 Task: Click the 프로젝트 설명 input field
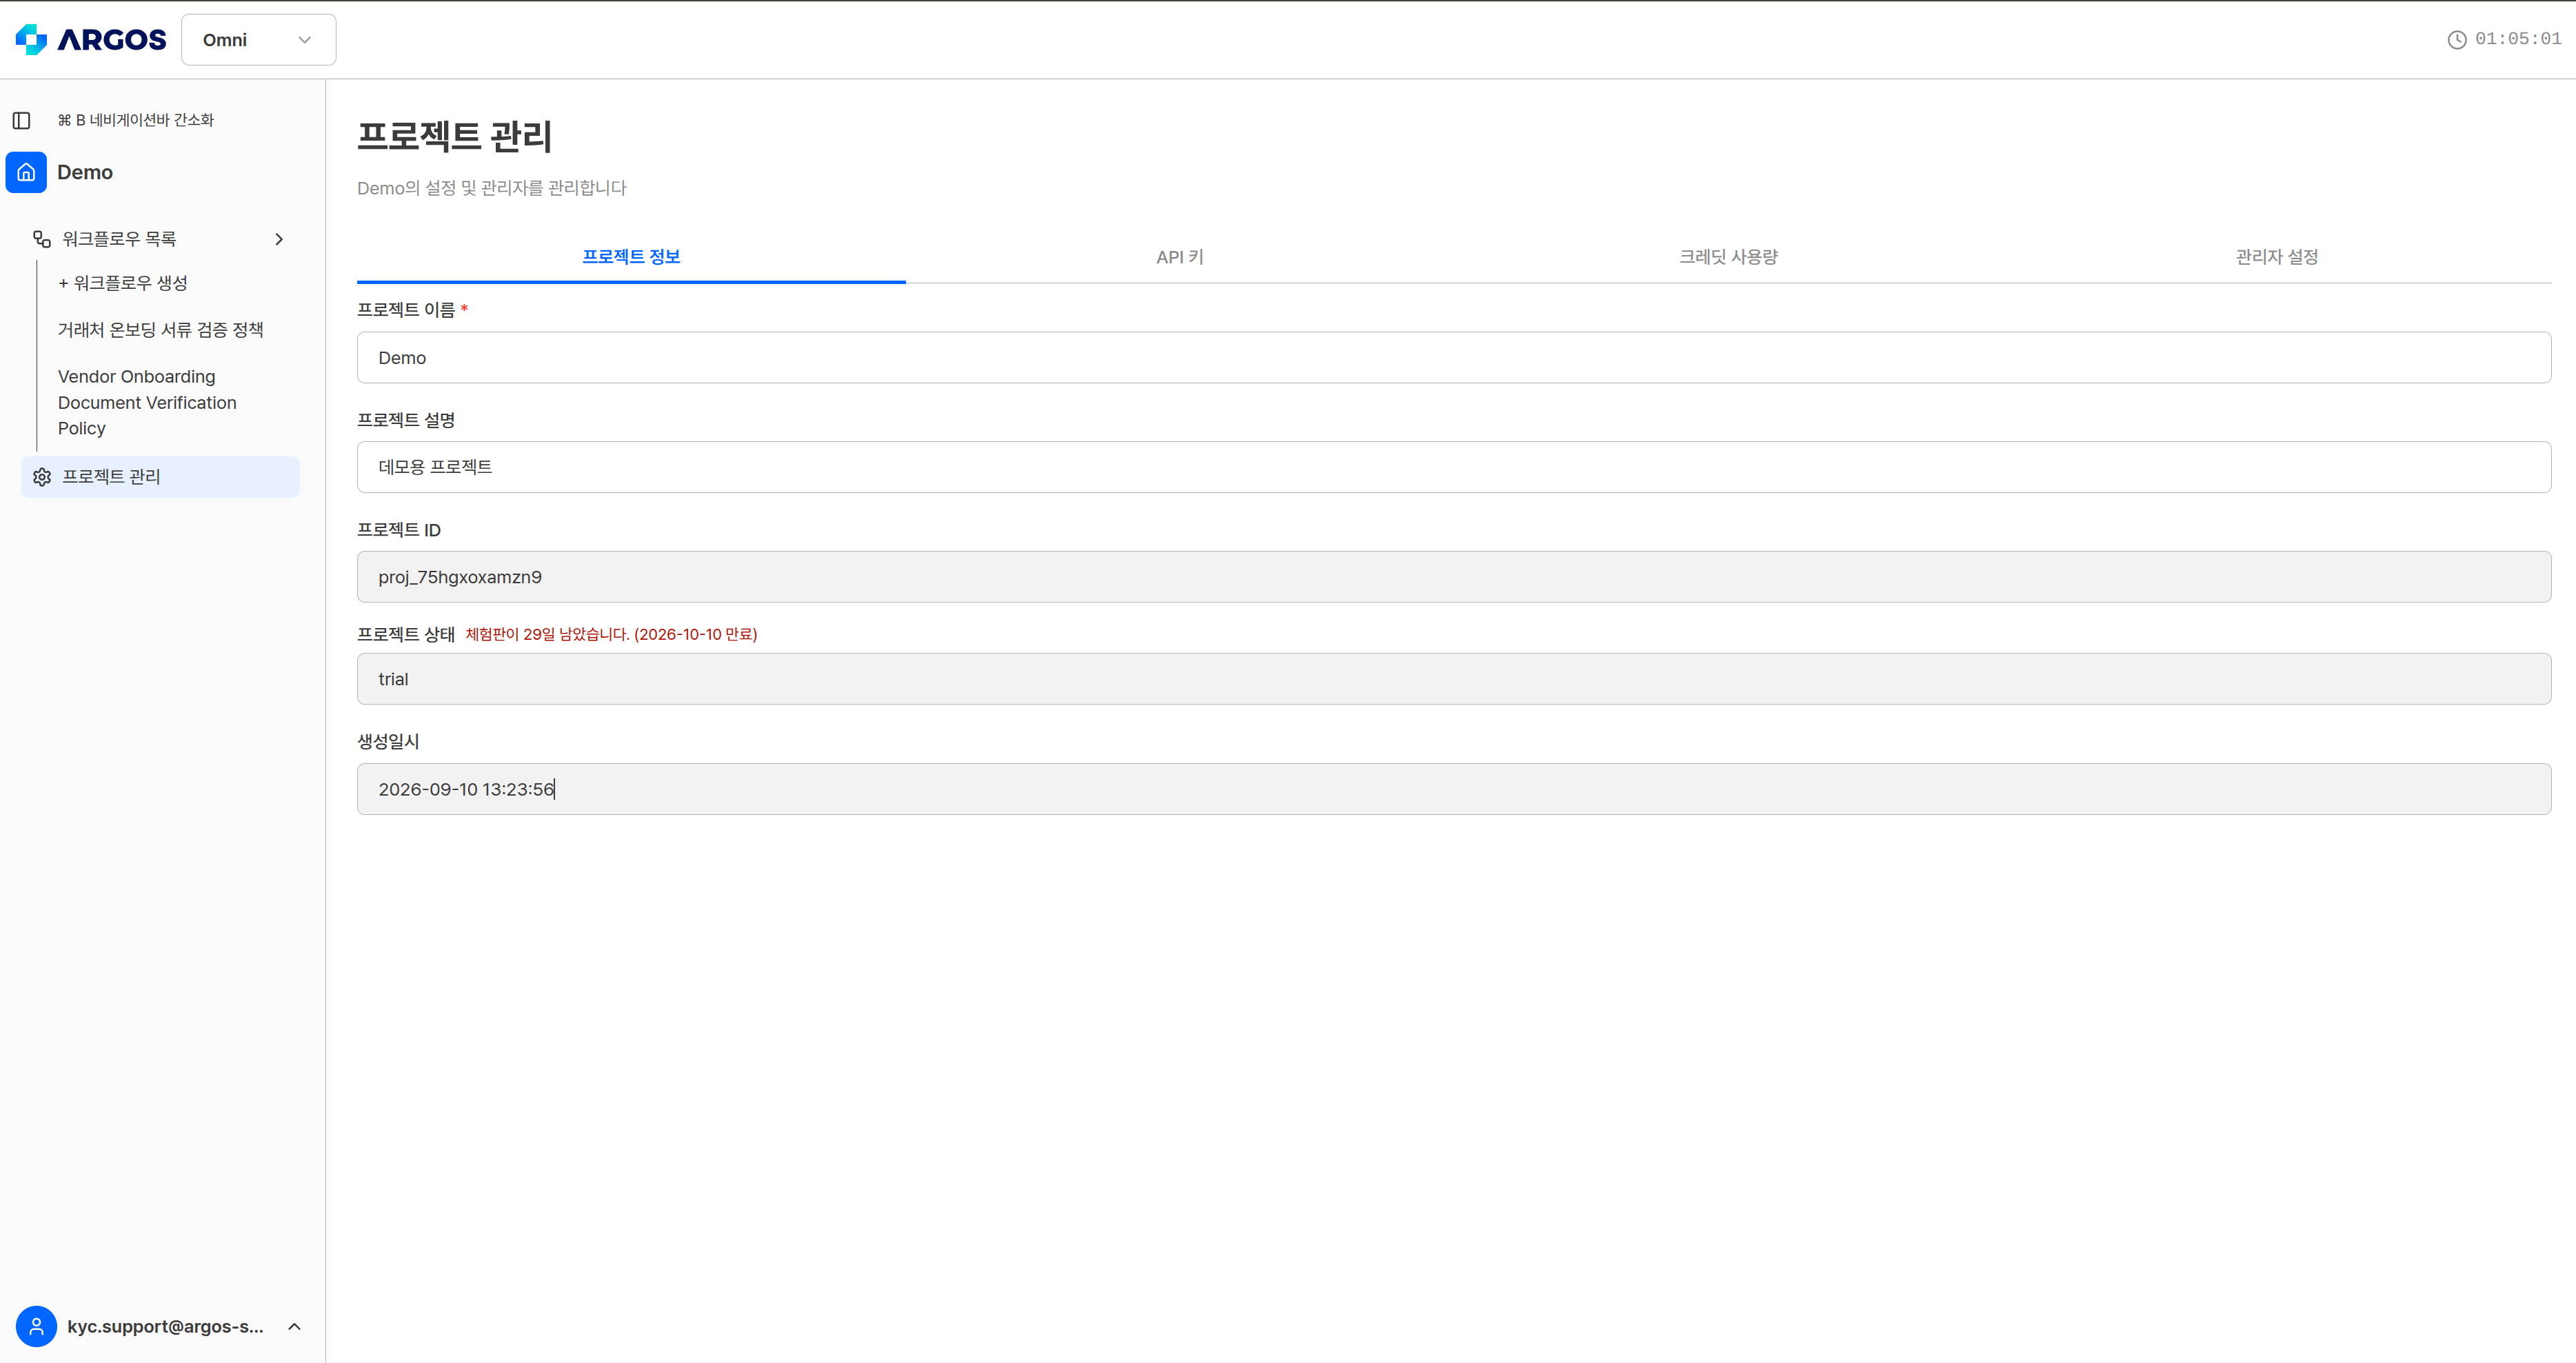click(1454, 467)
